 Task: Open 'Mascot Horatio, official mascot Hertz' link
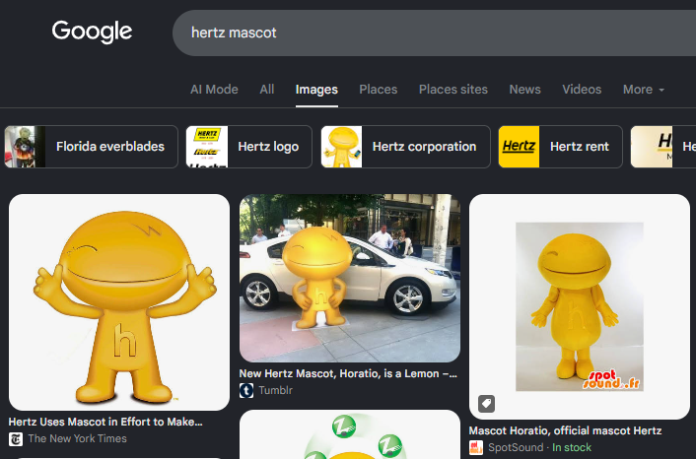coord(565,430)
